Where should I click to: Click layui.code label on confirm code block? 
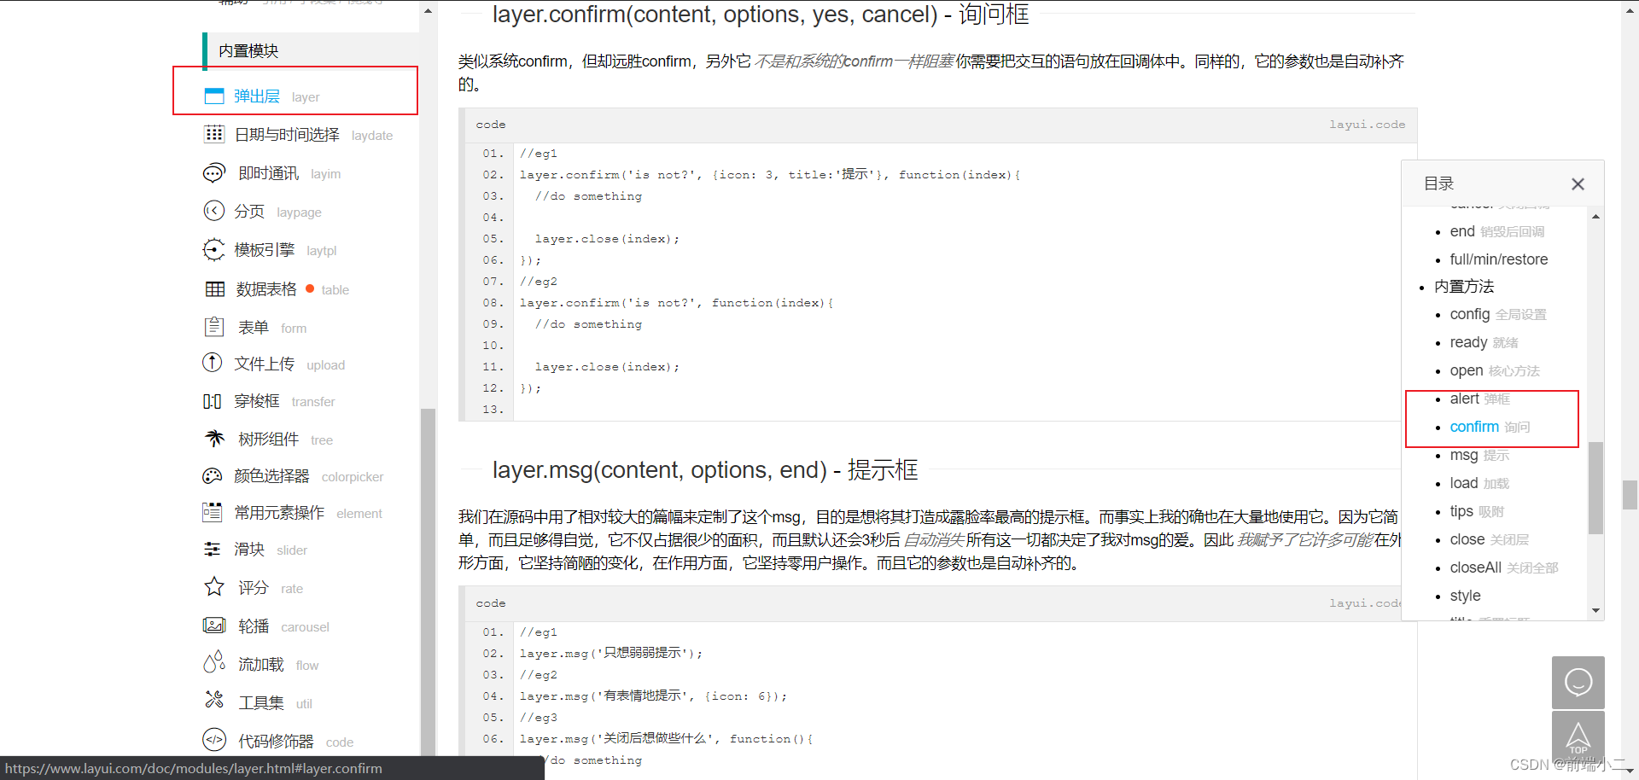point(1367,125)
